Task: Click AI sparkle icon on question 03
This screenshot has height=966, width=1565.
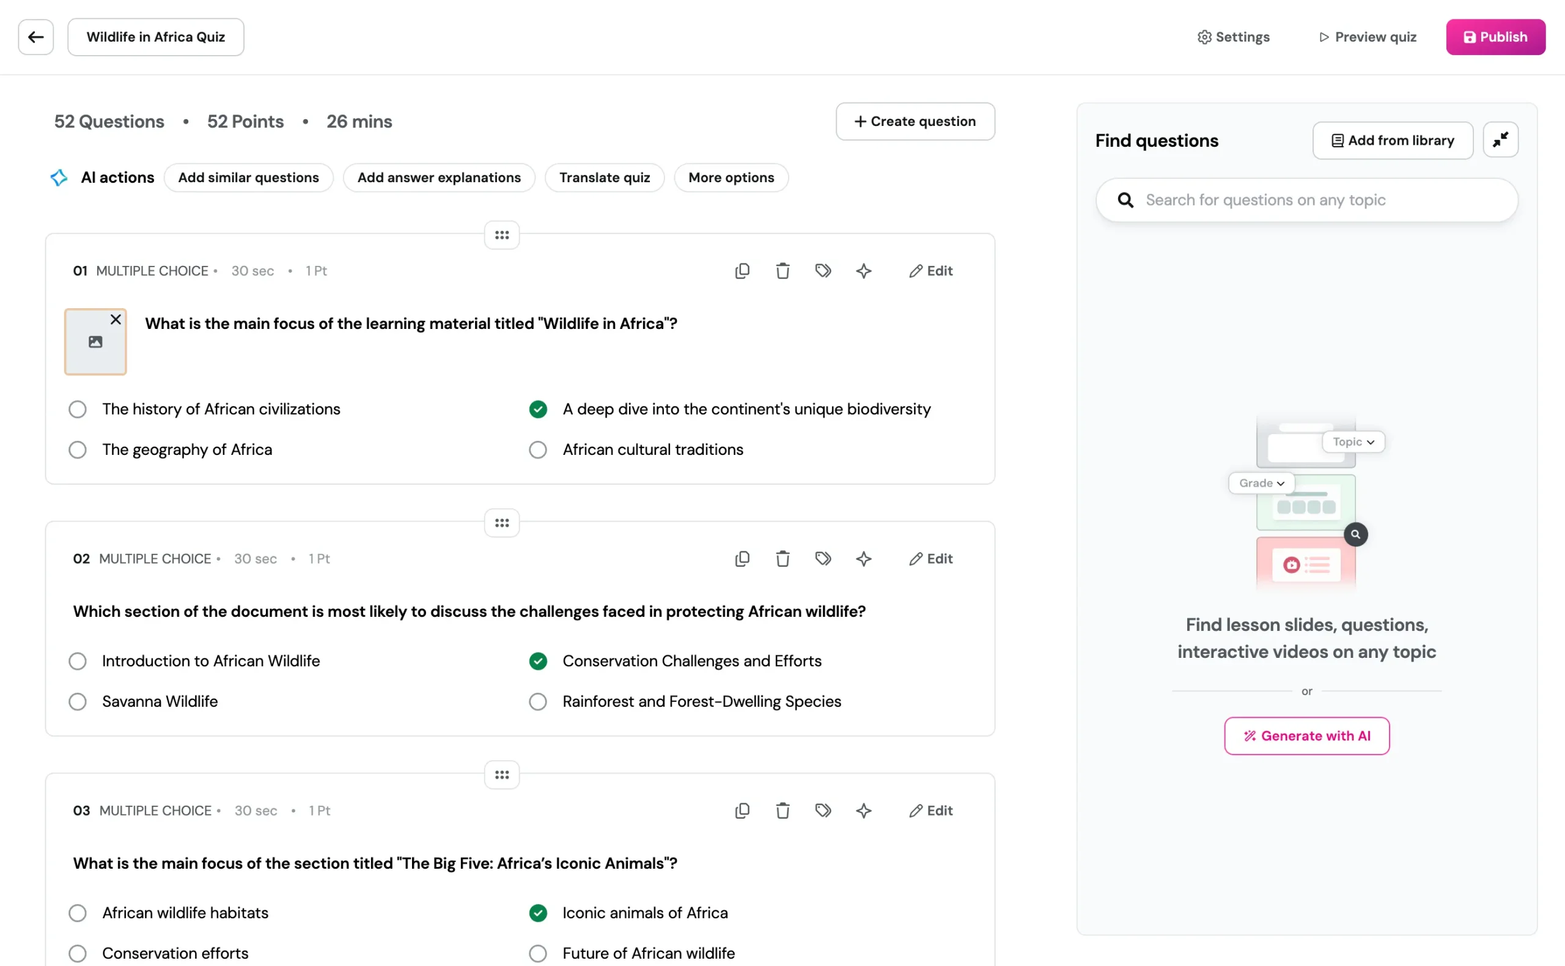Action: (864, 810)
